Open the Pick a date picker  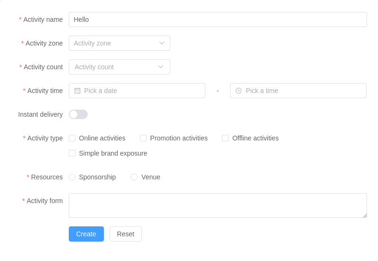[x=142, y=91]
